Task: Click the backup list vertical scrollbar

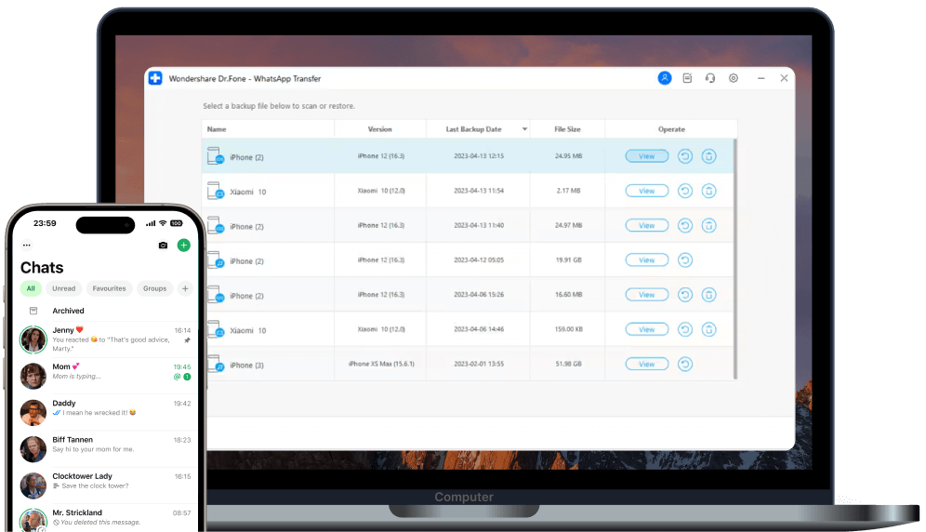Action: tap(735, 259)
